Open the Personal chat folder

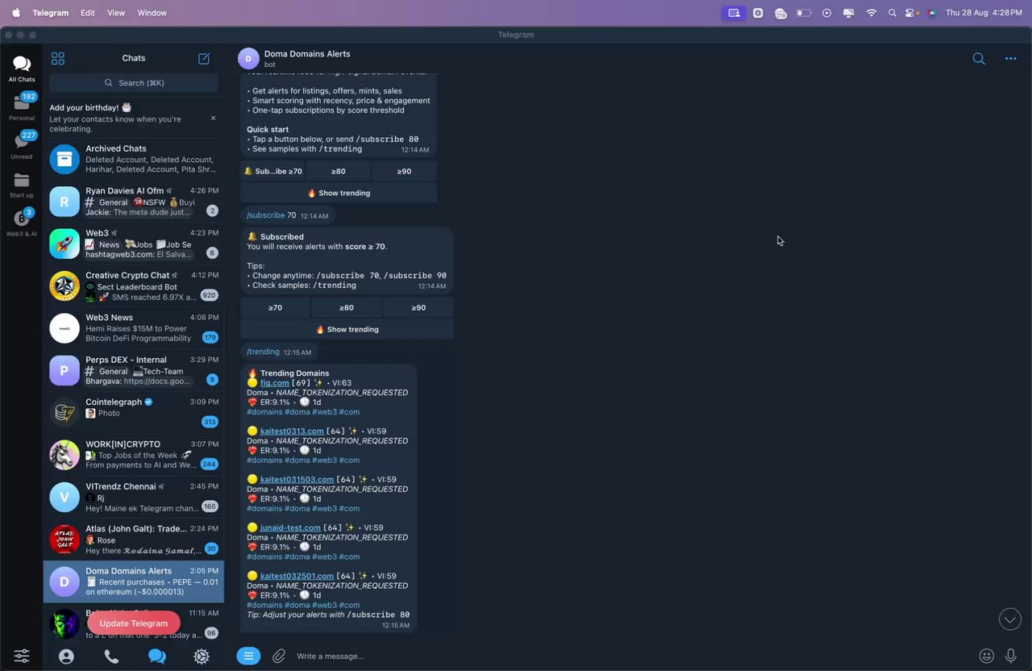pos(22,106)
